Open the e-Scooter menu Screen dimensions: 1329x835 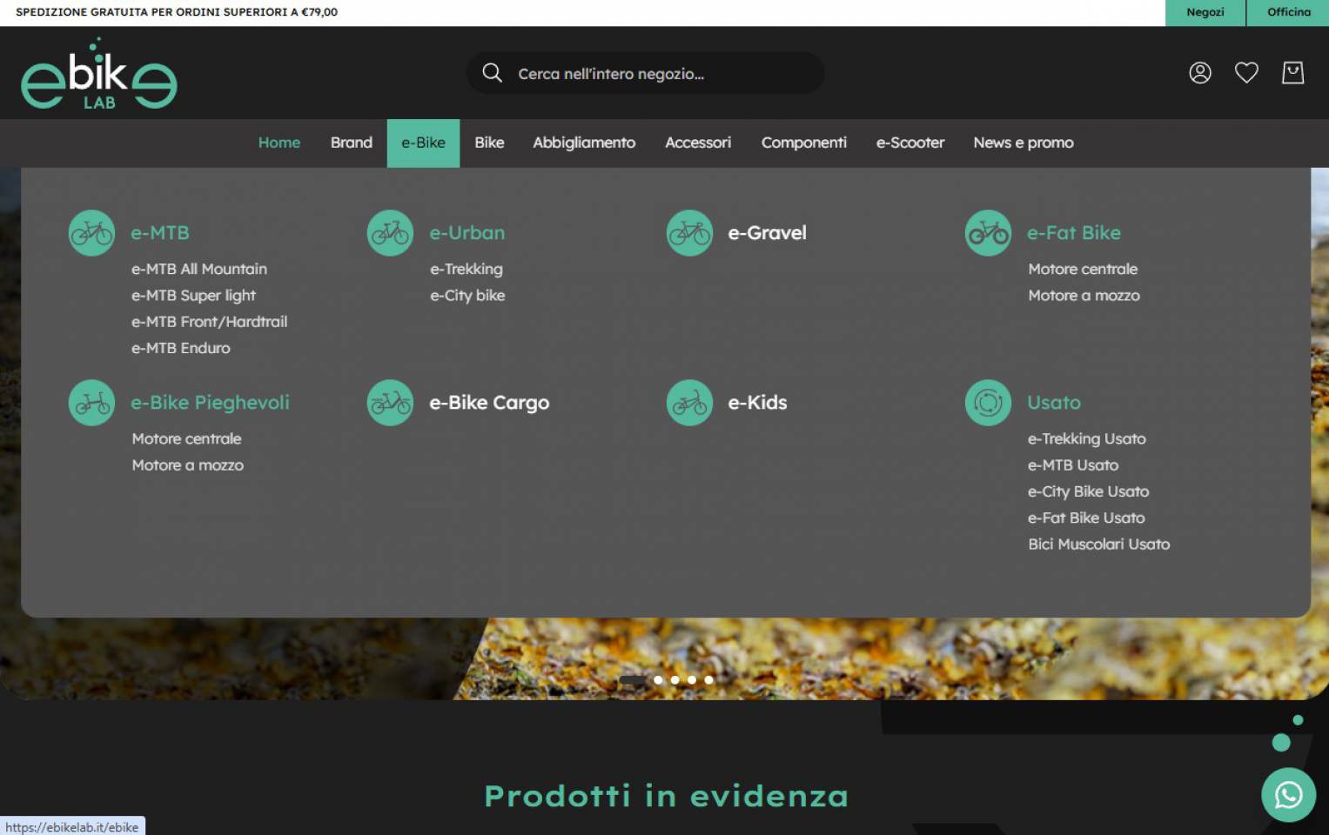click(910, 143)
